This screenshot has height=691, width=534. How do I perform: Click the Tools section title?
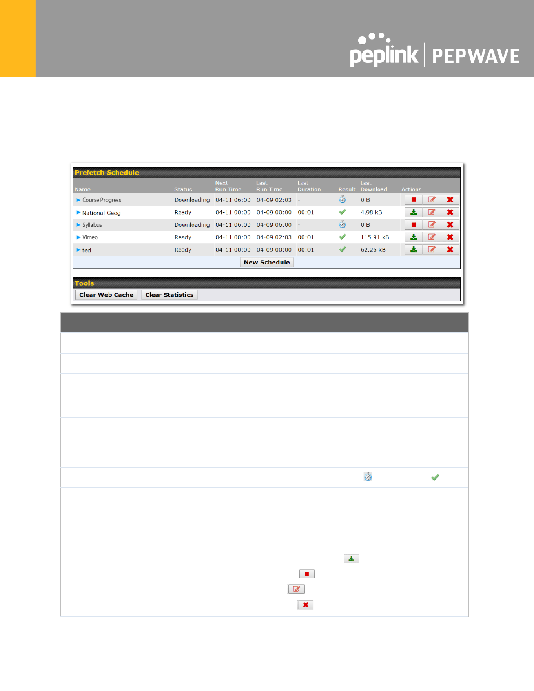[84, 283]
